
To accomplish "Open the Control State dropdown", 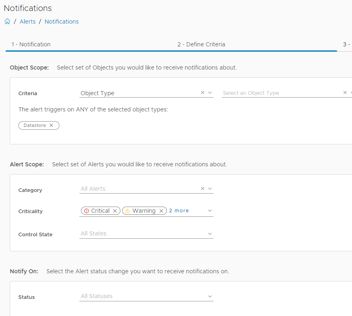I will pyautogui.click(x=210, y=234).
